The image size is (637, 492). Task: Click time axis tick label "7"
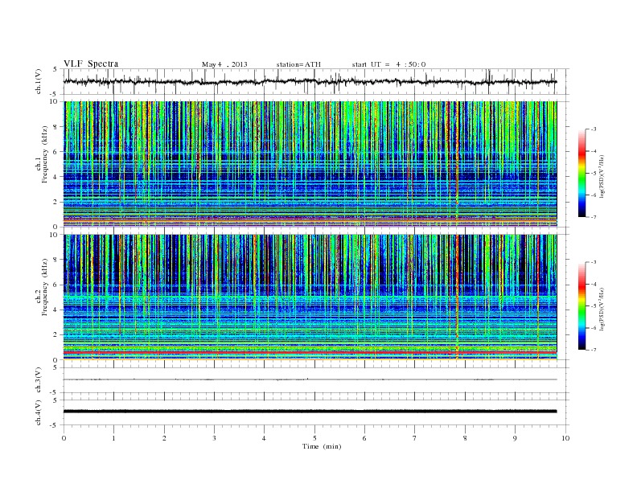coord(415,438)
